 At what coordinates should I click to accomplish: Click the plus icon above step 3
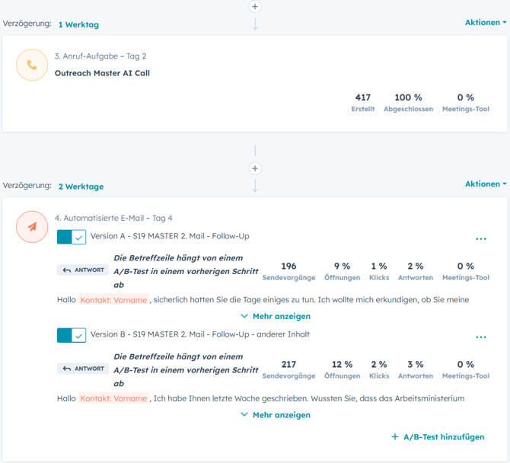(x=255, y=6)
